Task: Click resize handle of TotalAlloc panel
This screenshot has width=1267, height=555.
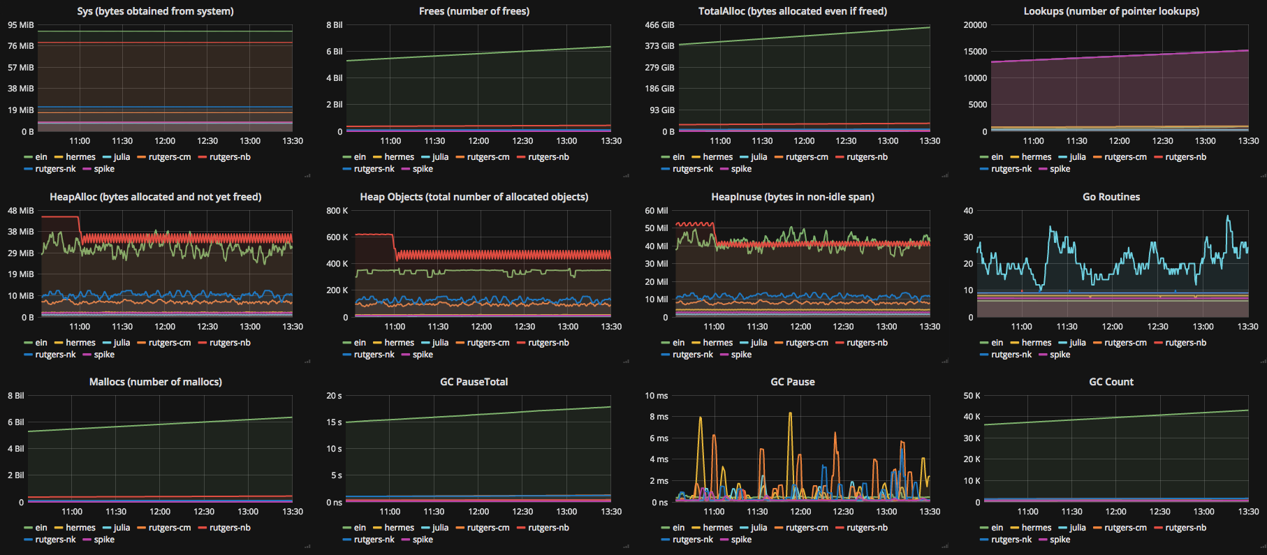Action: click(x=944, y=176)
